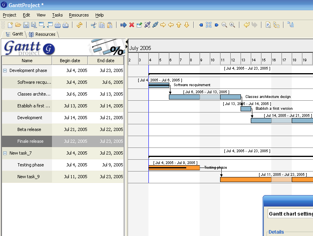Select the Testing phase task row
This screenshot has height=236, width=313.
click(x=63, y=165)
